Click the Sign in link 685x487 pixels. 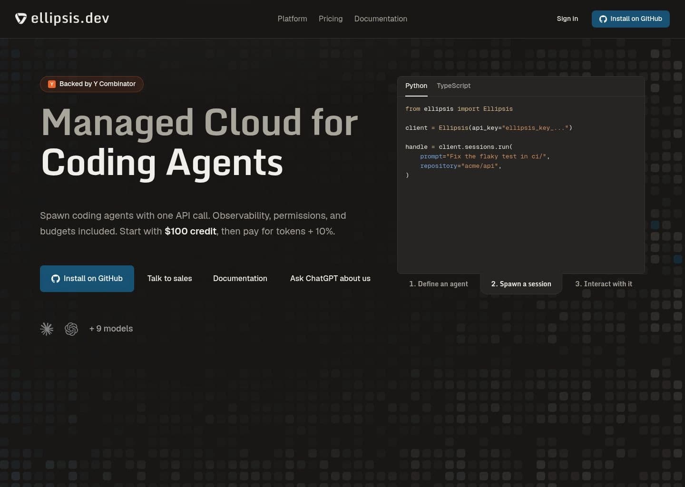click(x=568, y=19)
